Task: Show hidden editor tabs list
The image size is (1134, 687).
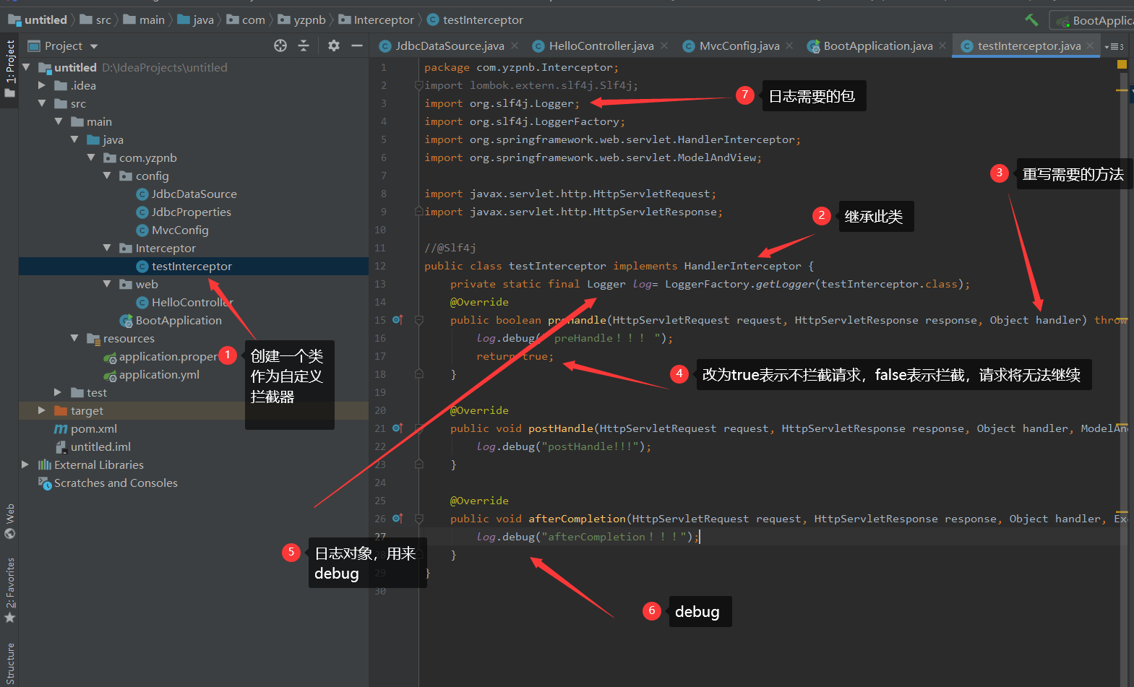Action: [1114, 46]
